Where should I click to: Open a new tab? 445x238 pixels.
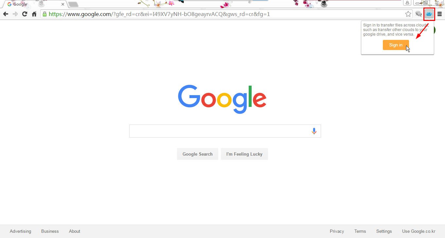click(x=73, y=4)
